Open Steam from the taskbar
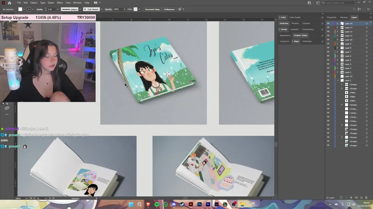The image size is (373, 209). tap(182, 204)
